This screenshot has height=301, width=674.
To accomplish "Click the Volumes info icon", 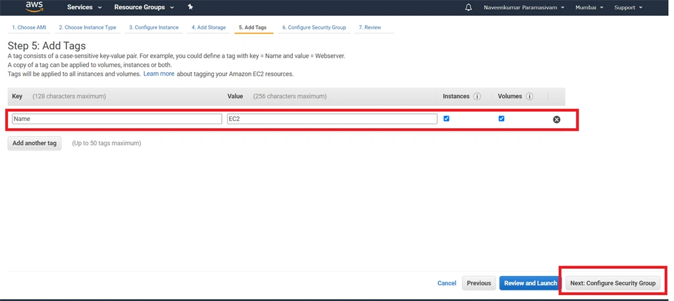I will [x=529, y=97].
